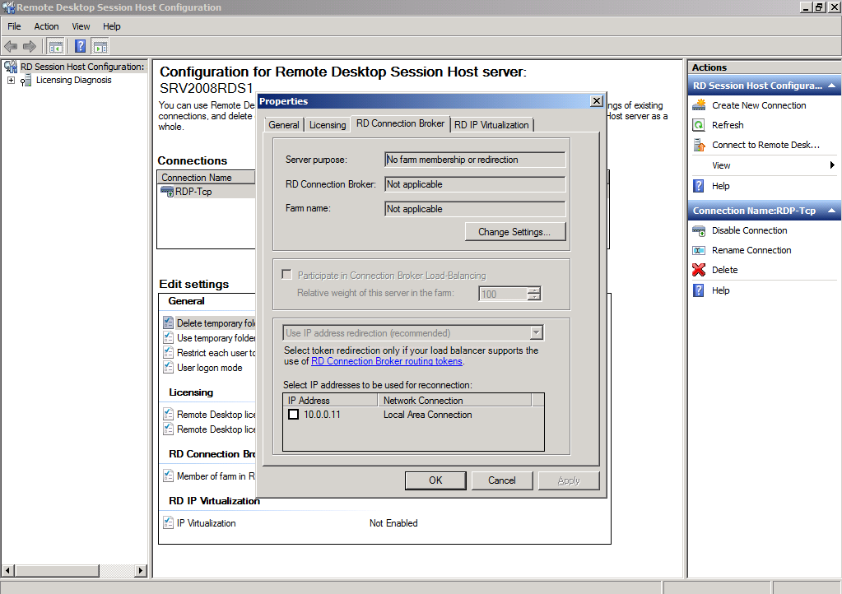The width and height of the screenshot is (842, 594).
Task: Open the Use IP address redirection dropdown
Action: click(537, 332)
